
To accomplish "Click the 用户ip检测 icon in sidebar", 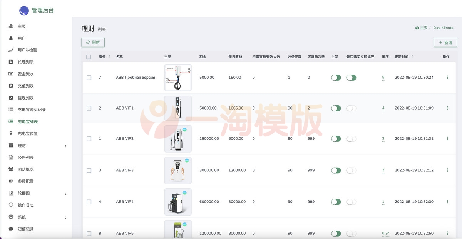I will coord(11,50).
